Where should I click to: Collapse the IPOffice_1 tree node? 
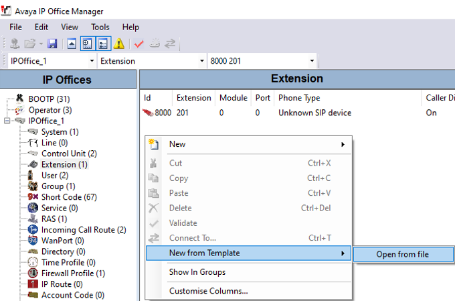point(7,121)
